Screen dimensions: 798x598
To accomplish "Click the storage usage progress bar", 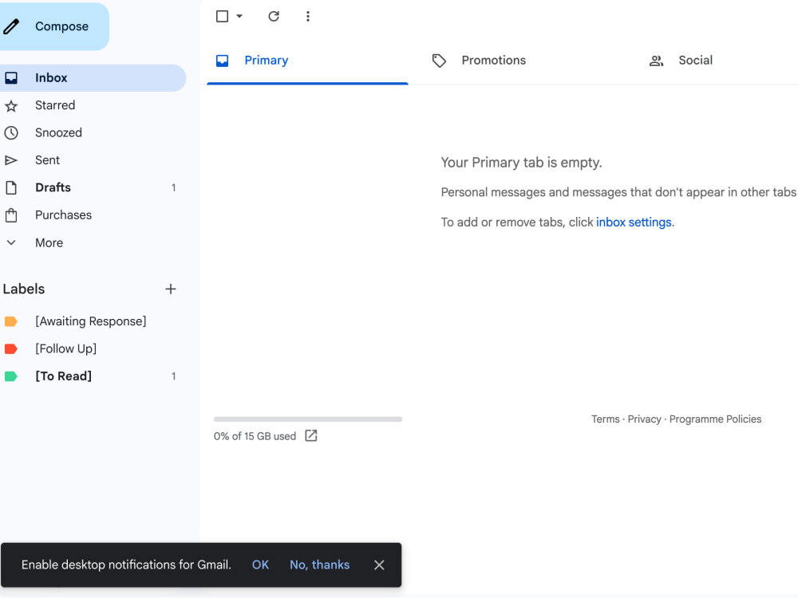I will coord(308,419).
